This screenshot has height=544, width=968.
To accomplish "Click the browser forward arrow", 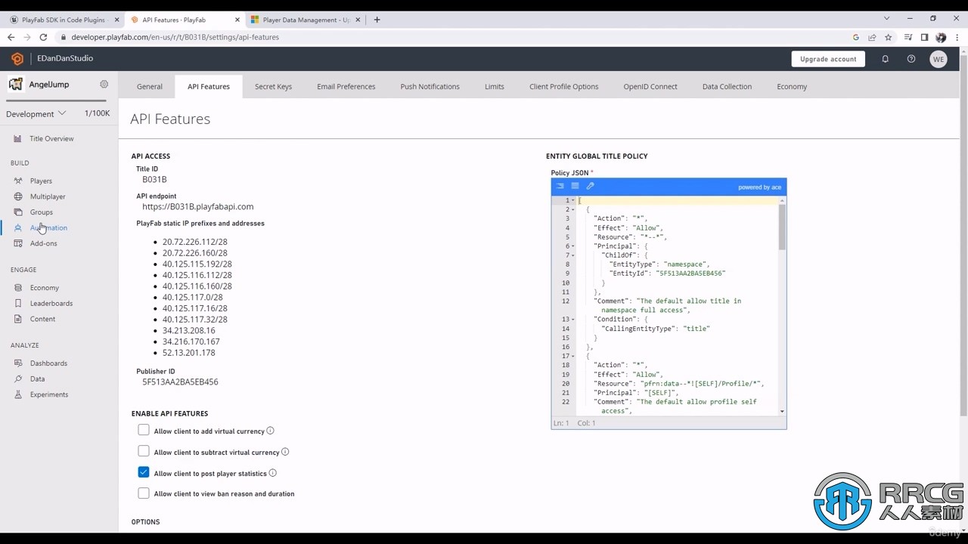I will (x=27, y=37).
